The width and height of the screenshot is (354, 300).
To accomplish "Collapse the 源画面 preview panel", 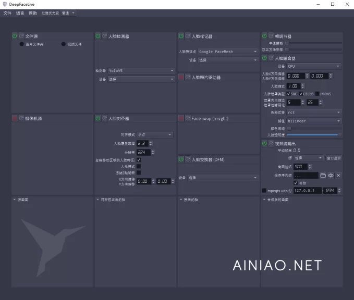I will pos(15,199).
